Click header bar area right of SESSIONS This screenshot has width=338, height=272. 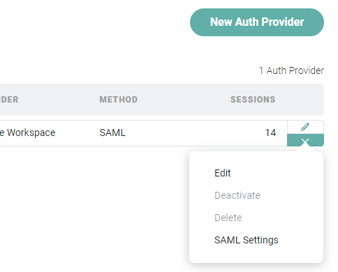(300, 100)
